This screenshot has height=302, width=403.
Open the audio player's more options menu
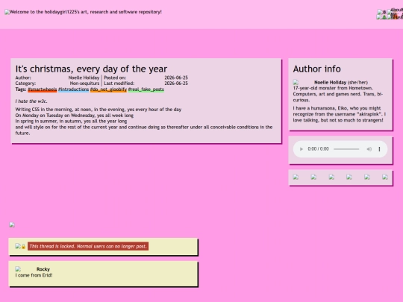[379, 149]
